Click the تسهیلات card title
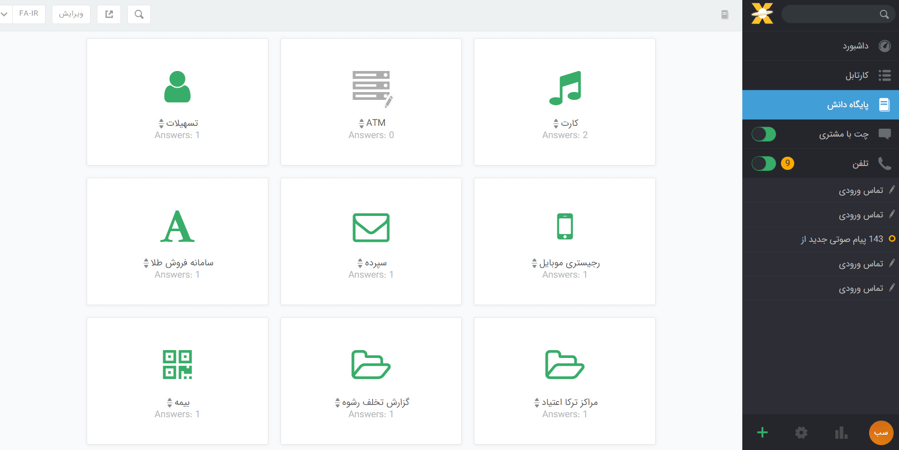The height and width of the screenshot is (450, 899). pos(182,123)
